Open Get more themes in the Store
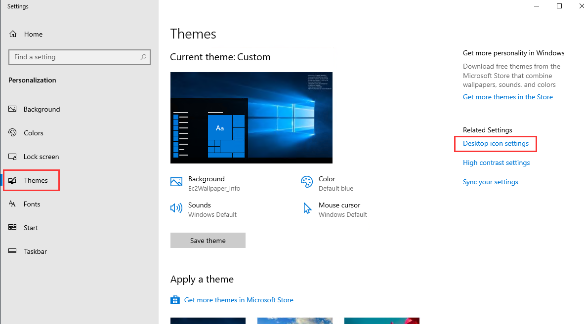Image resolution: width=584 pixels, height=324 pixels. (507, 97)
